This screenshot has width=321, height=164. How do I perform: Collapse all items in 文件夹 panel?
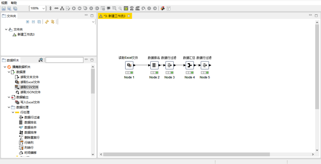pos(39,22)
